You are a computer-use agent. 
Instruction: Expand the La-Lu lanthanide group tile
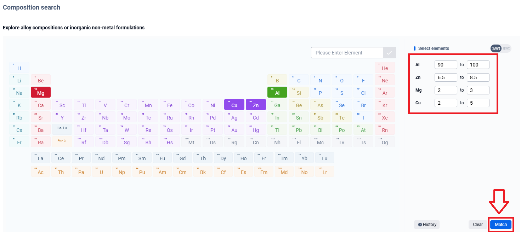pyautogui.click(x=62, y=129)
